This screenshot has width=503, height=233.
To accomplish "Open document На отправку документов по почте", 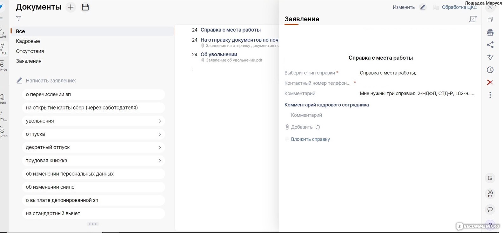I will click(240, 40).
